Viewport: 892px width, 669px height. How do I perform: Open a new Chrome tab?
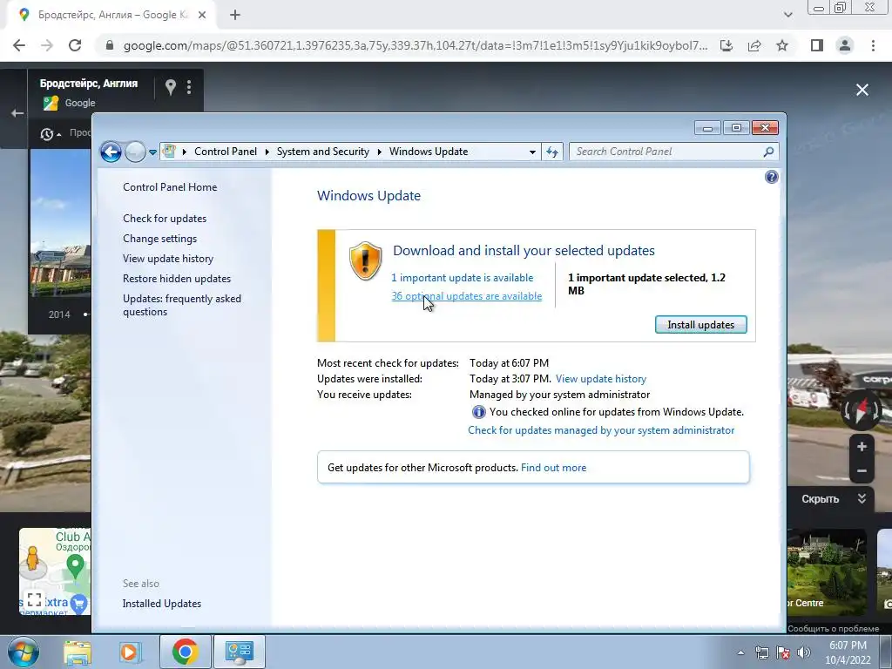pyautogui.click(x=235, y=16)
